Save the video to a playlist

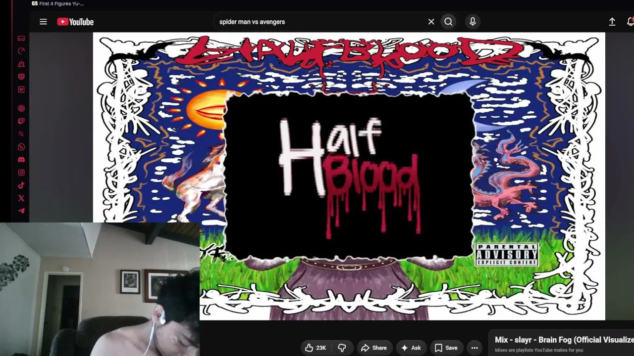coord(446,348)
